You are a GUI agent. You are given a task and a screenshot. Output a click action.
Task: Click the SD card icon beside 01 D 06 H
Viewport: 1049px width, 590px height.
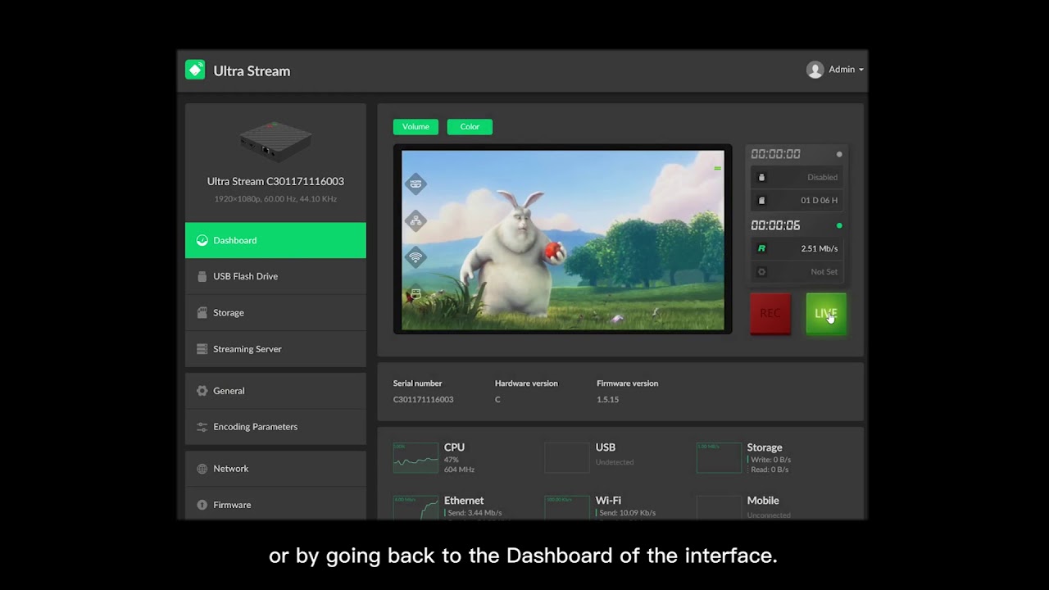(761, 200)
